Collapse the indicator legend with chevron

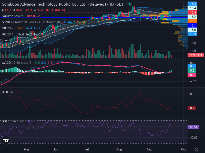pyautogui.click(x=6, y=41)
